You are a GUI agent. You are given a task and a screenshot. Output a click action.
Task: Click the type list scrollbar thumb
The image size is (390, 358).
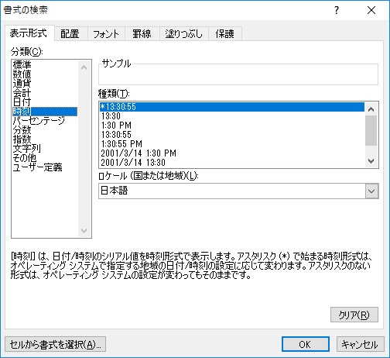pos(371,130)
